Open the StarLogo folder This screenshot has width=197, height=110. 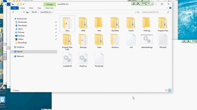pos(83,41)
